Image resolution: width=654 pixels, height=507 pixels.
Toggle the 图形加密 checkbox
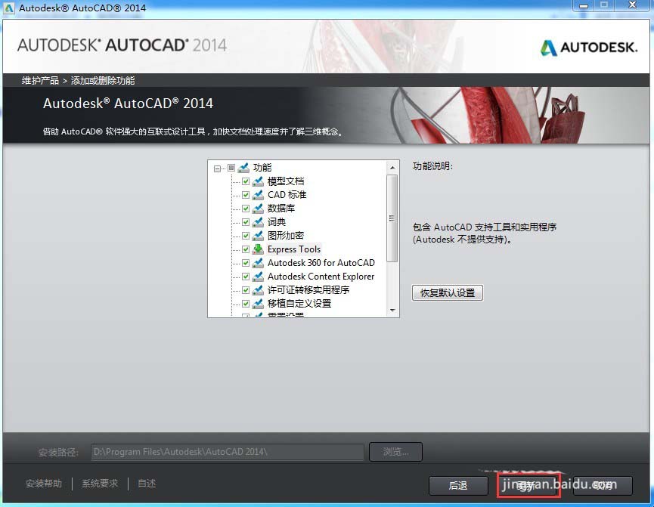pyautogui.click(x=246, y=236)
